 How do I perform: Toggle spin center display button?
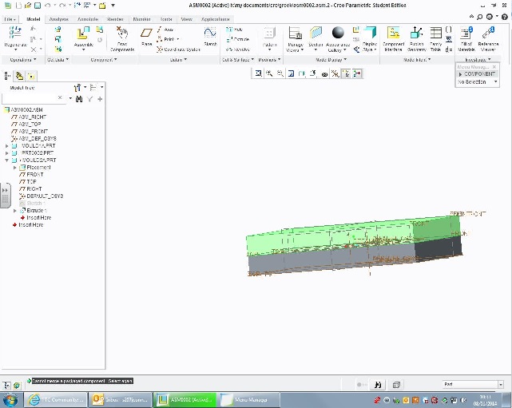click(357, 73)
